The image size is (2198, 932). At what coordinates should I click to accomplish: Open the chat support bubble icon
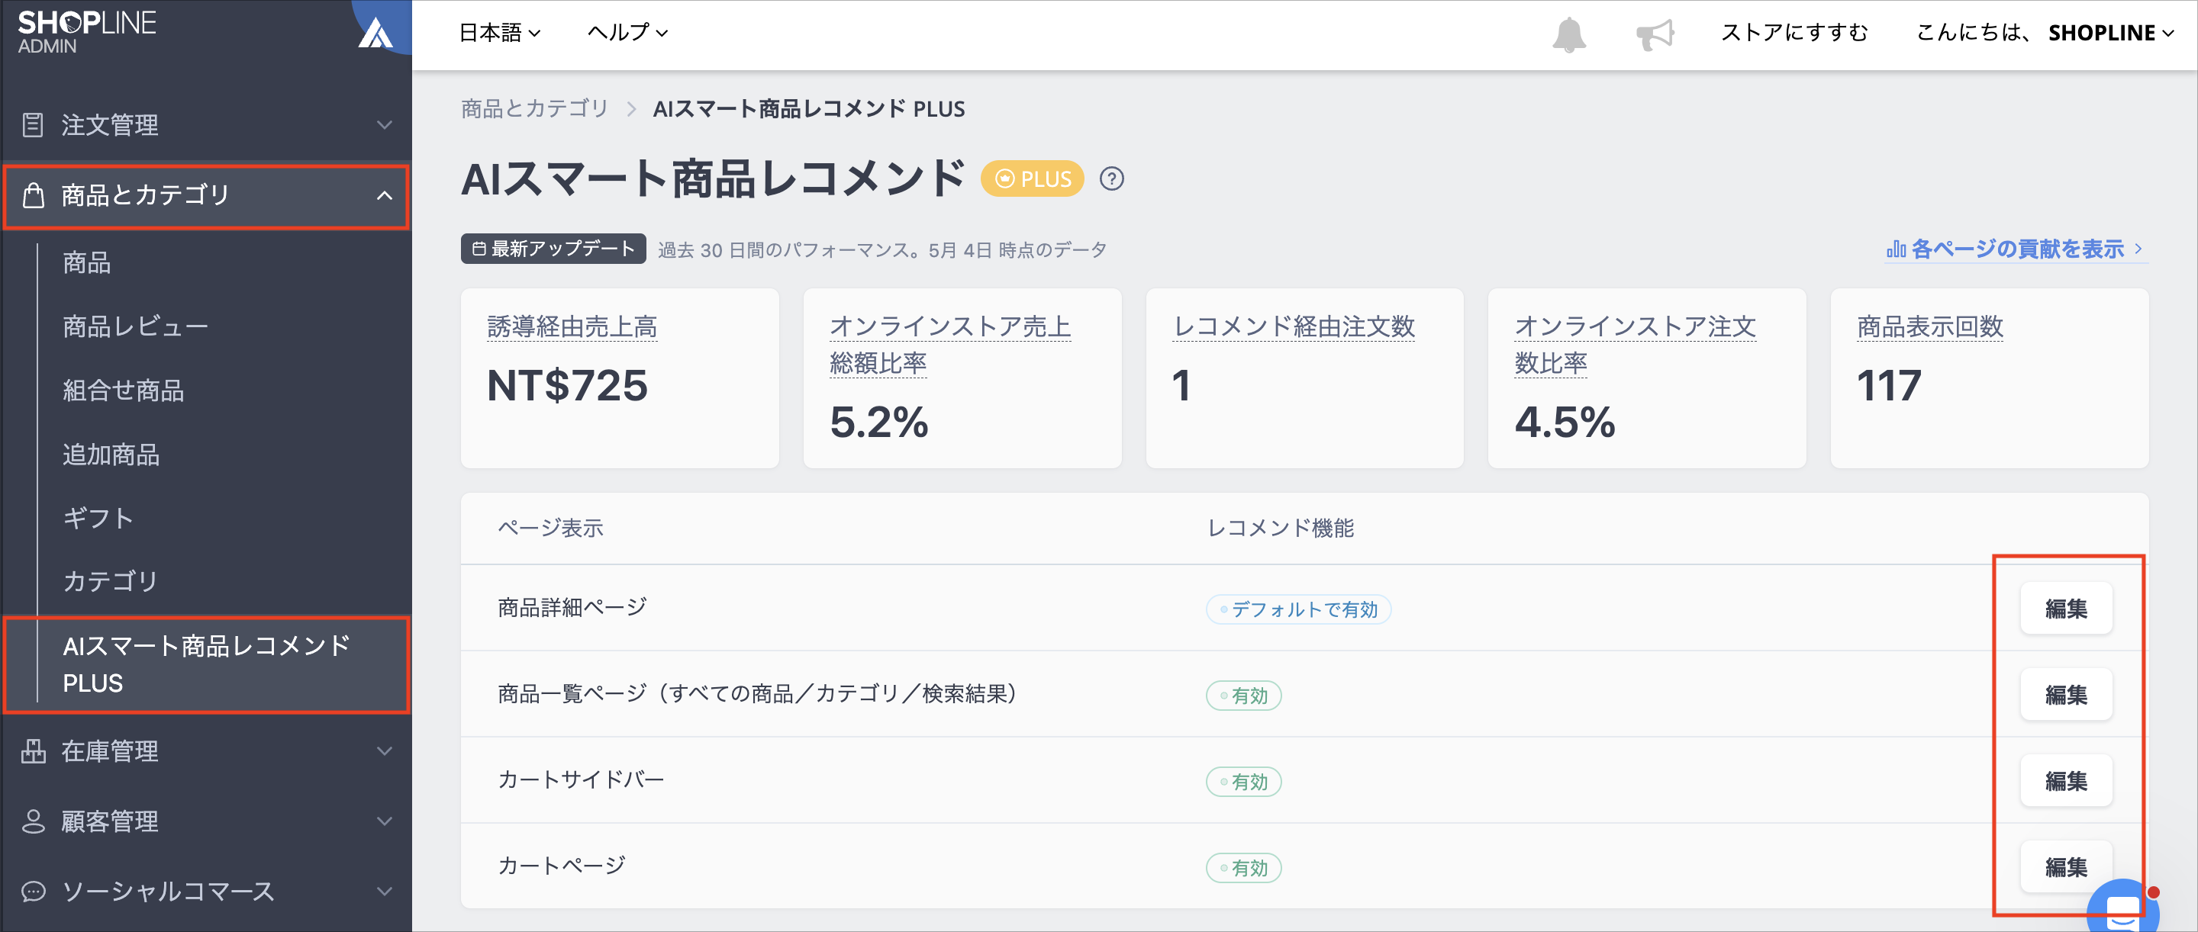click(x=2123, y=910)
